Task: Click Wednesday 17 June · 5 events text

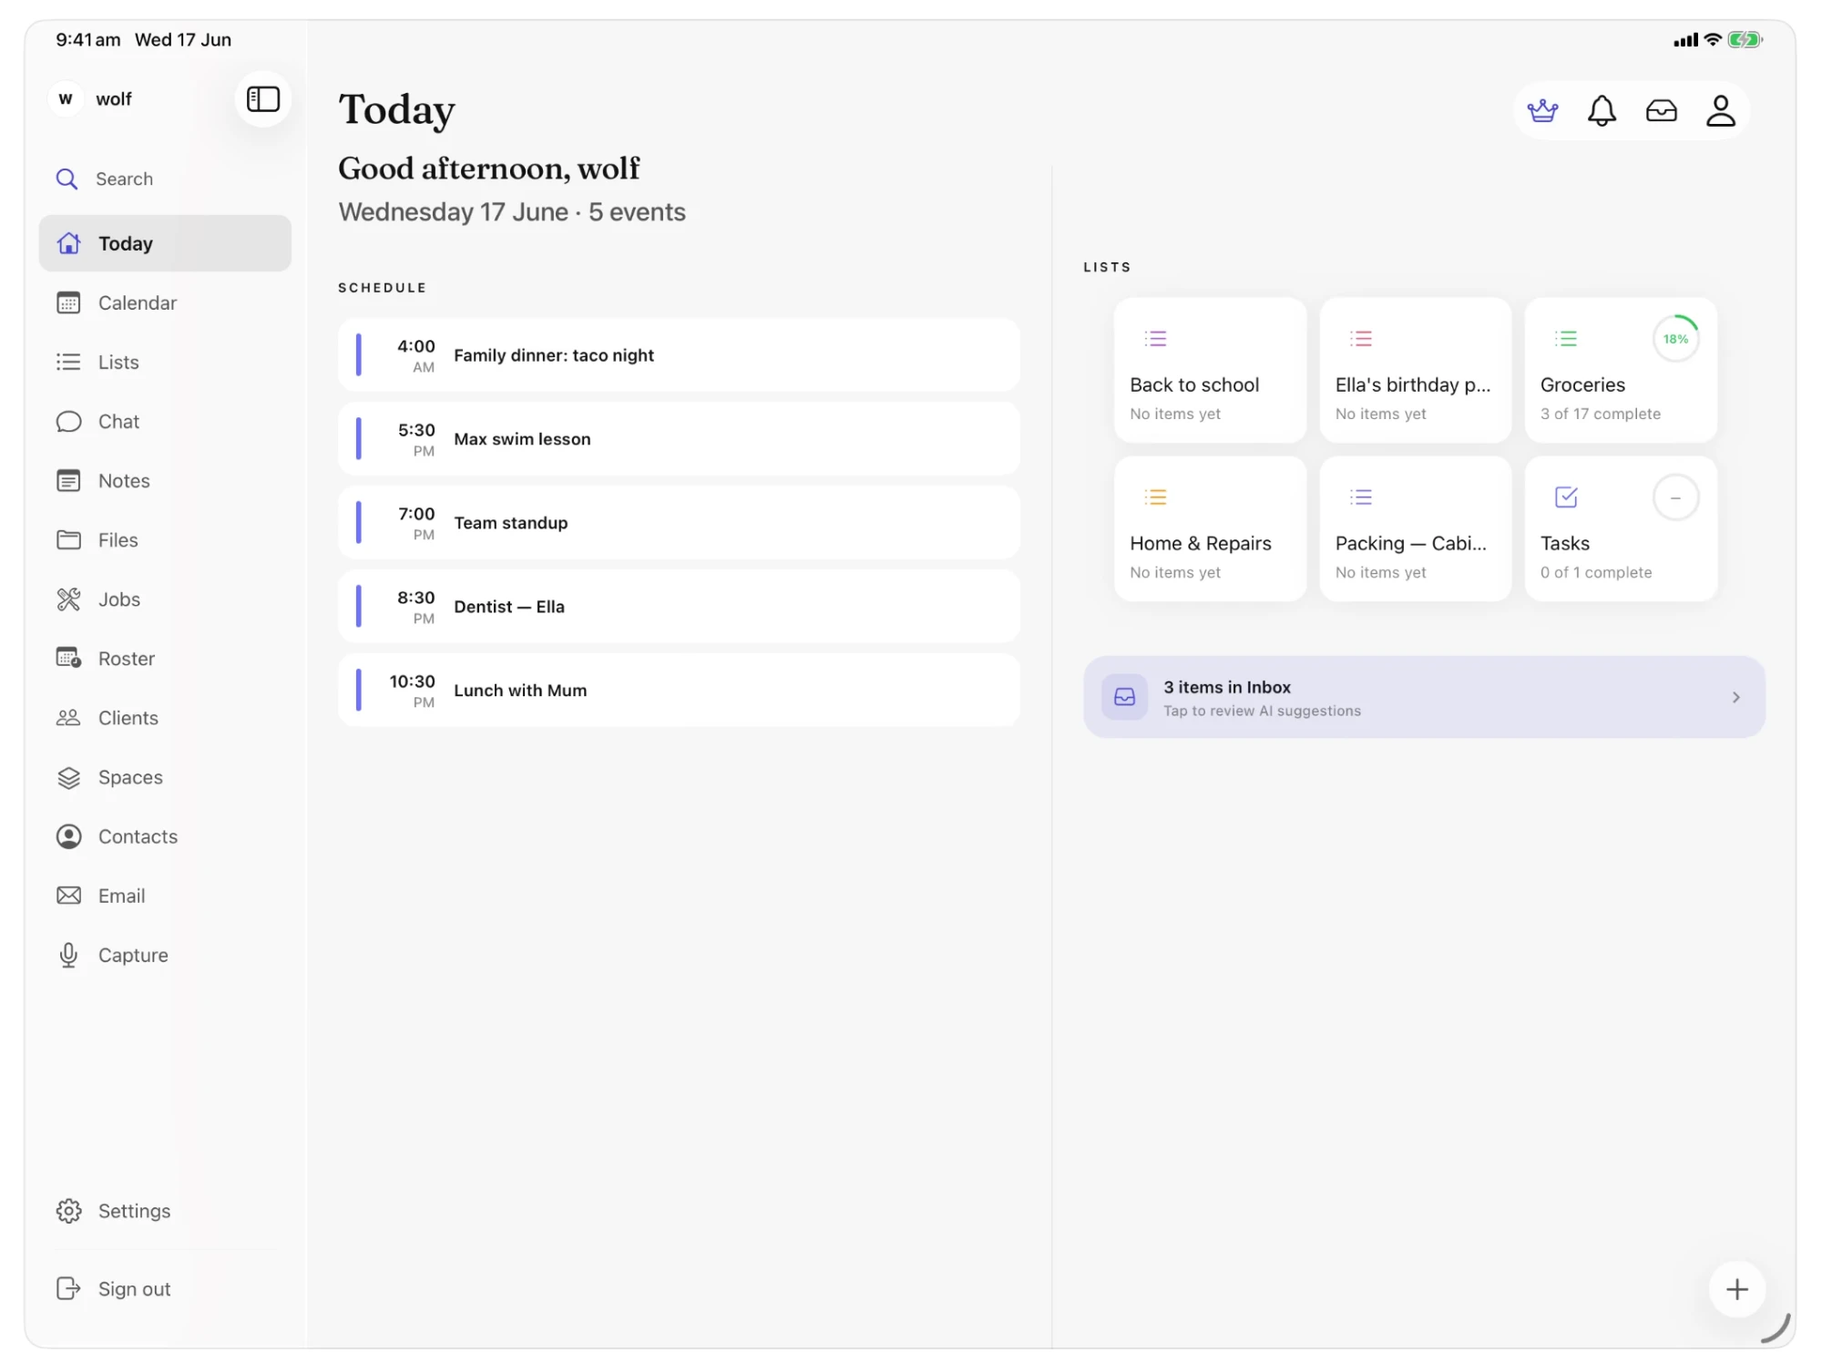Action: [x=512, y=212]
